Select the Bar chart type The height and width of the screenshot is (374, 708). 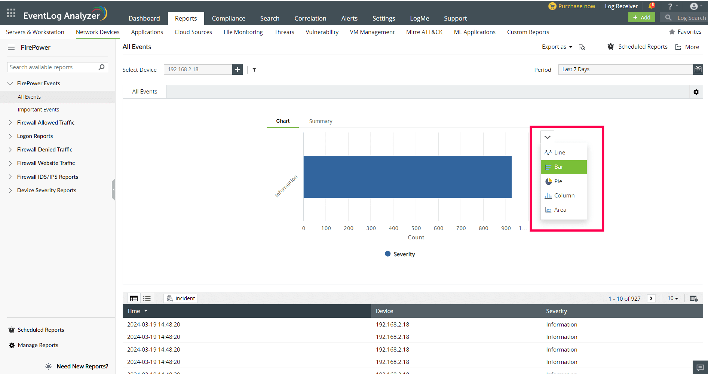pos(564,167)
